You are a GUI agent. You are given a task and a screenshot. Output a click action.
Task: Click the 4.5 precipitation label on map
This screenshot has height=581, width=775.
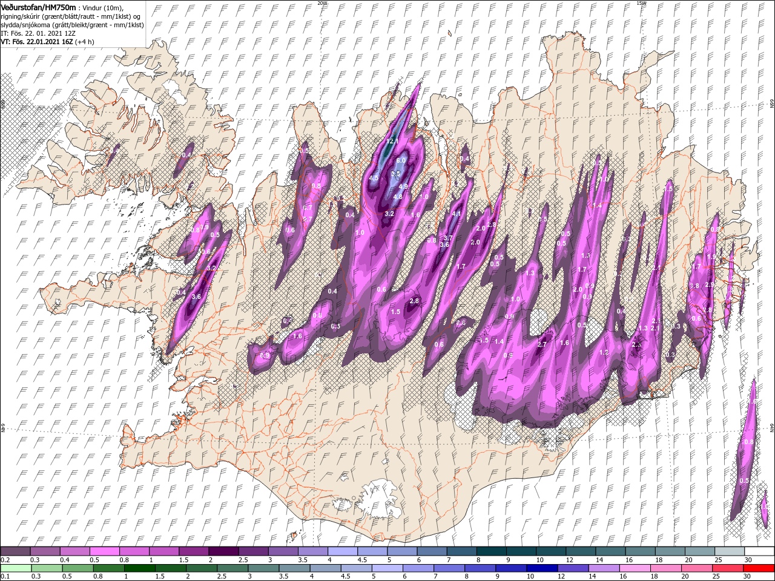coord(374,178)
